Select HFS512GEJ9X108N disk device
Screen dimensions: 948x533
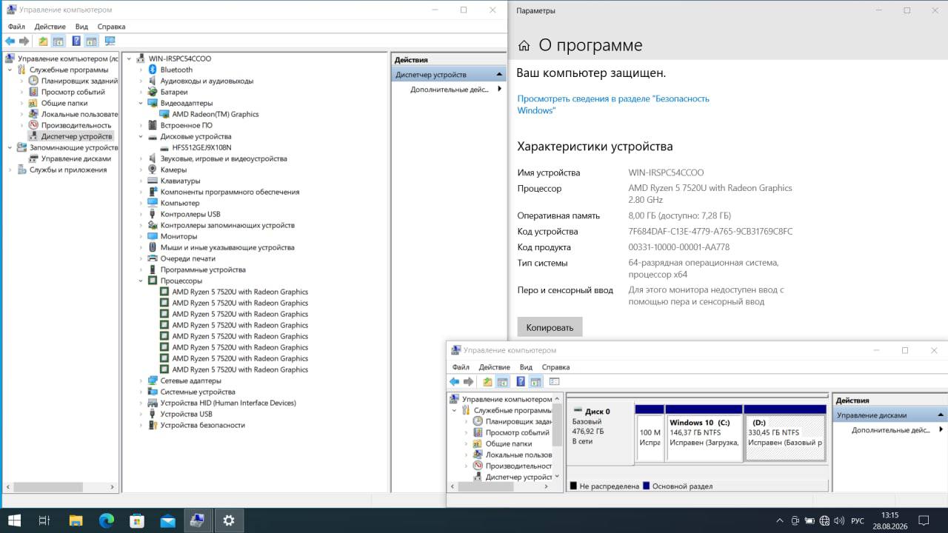[x=201, y=147]
